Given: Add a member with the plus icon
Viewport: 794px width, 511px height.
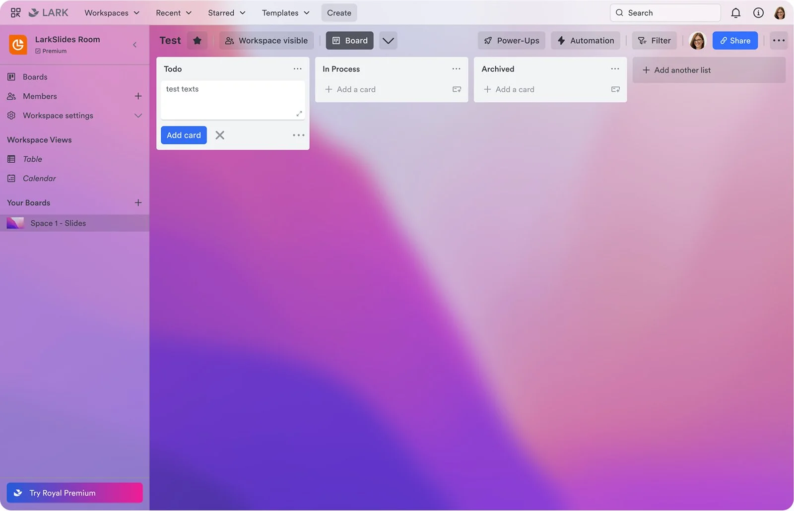Looking at the screenshot, I should click(x=138, y=96).
